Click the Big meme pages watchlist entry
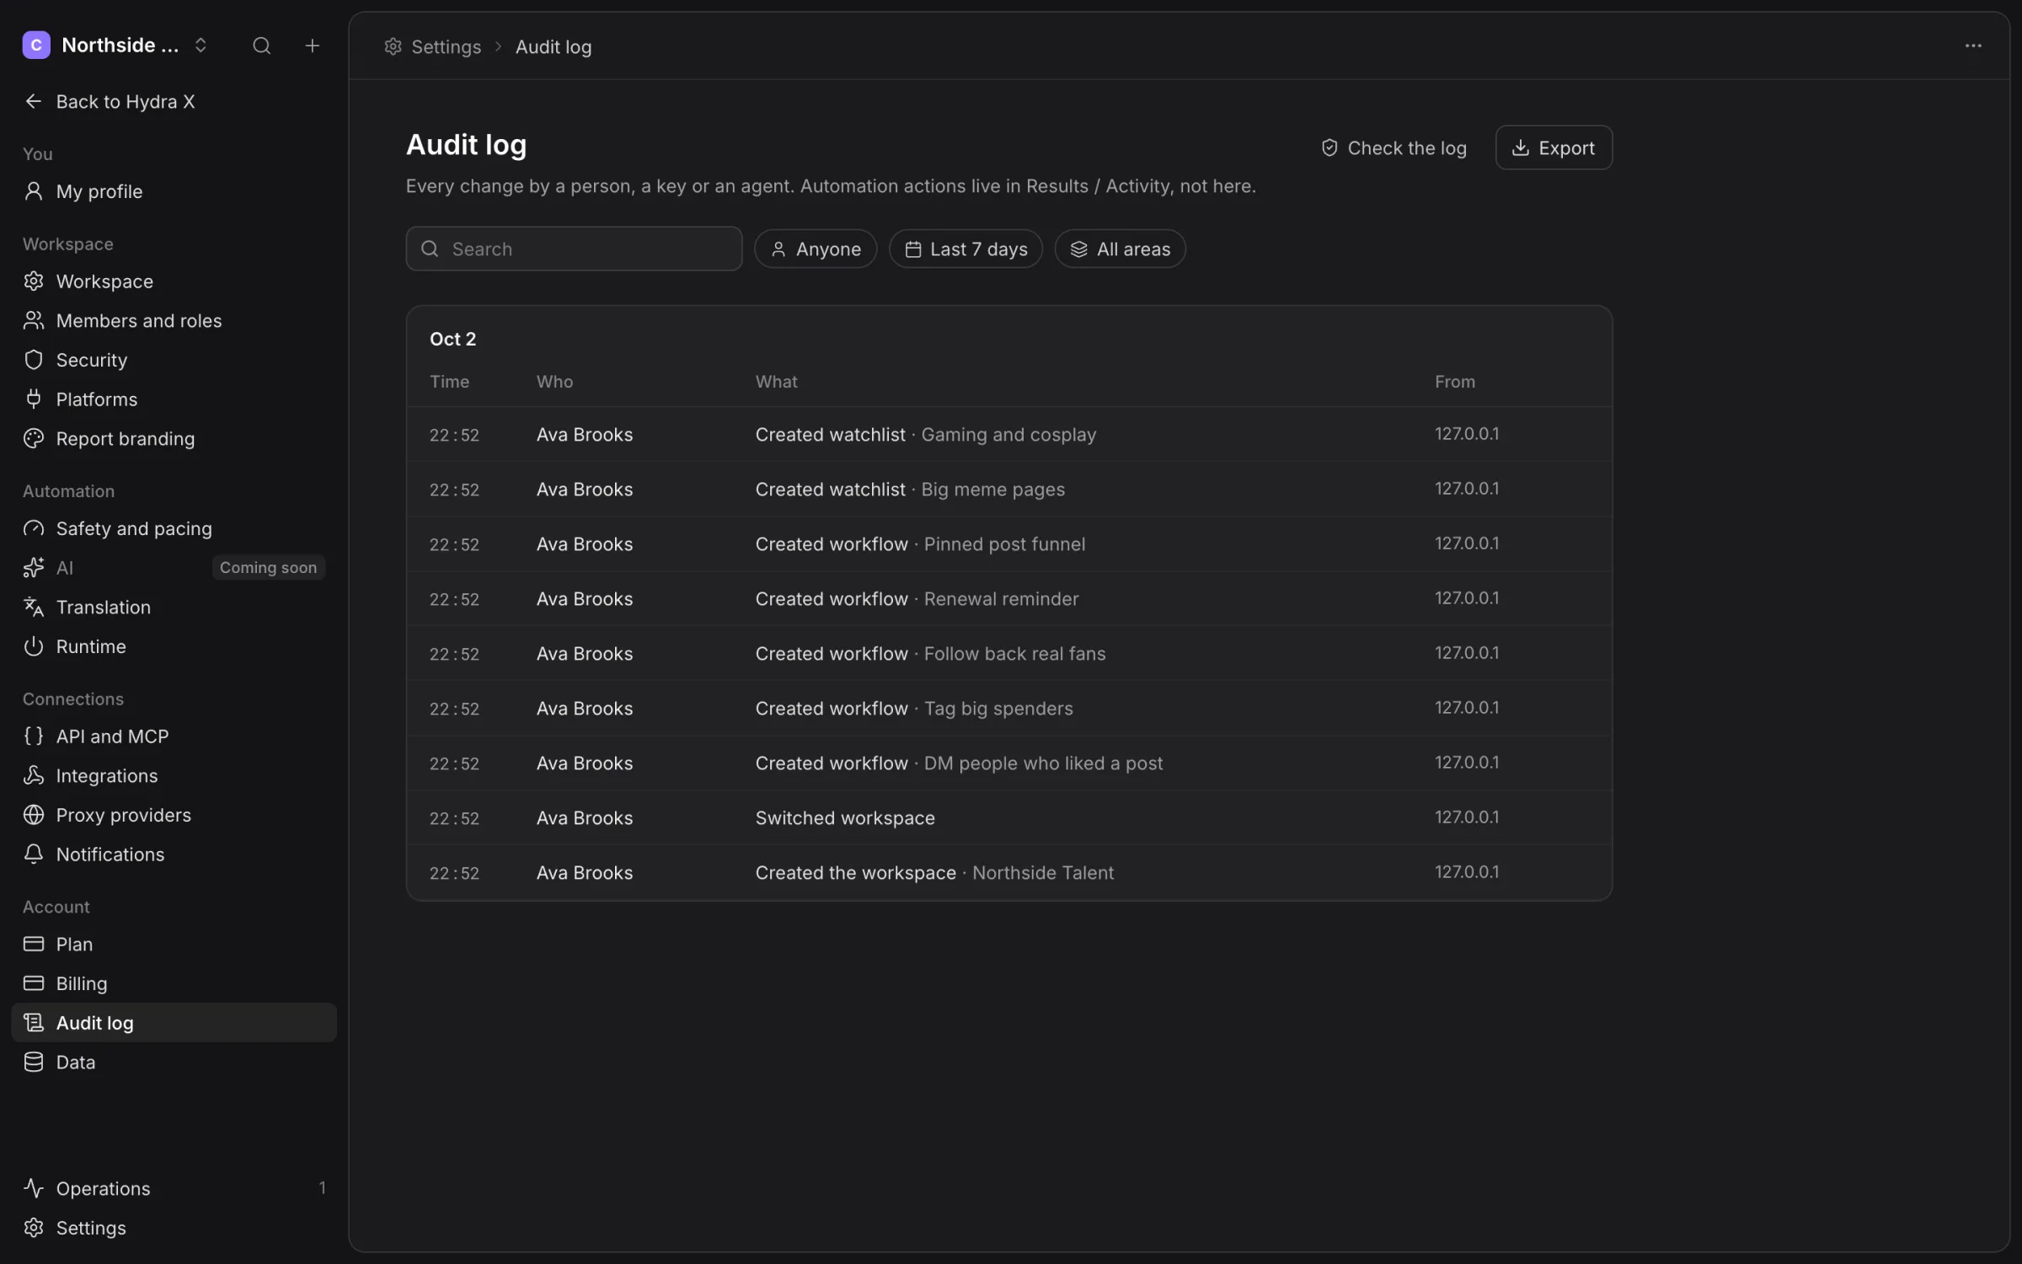 click(x=1008, y=489)
